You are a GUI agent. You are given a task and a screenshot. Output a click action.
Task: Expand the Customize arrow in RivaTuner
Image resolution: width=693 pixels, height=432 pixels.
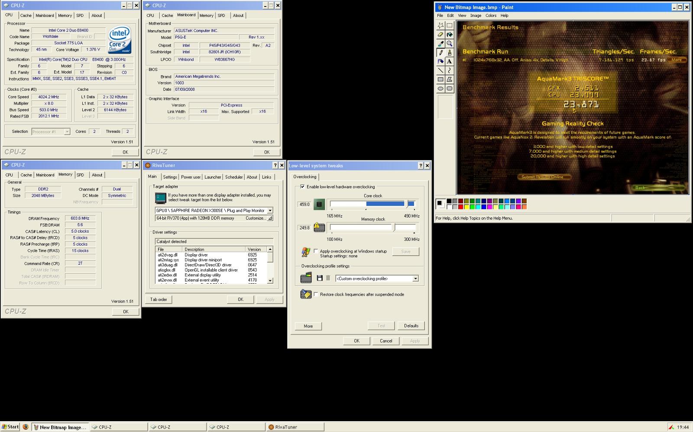tap(270, 218)
